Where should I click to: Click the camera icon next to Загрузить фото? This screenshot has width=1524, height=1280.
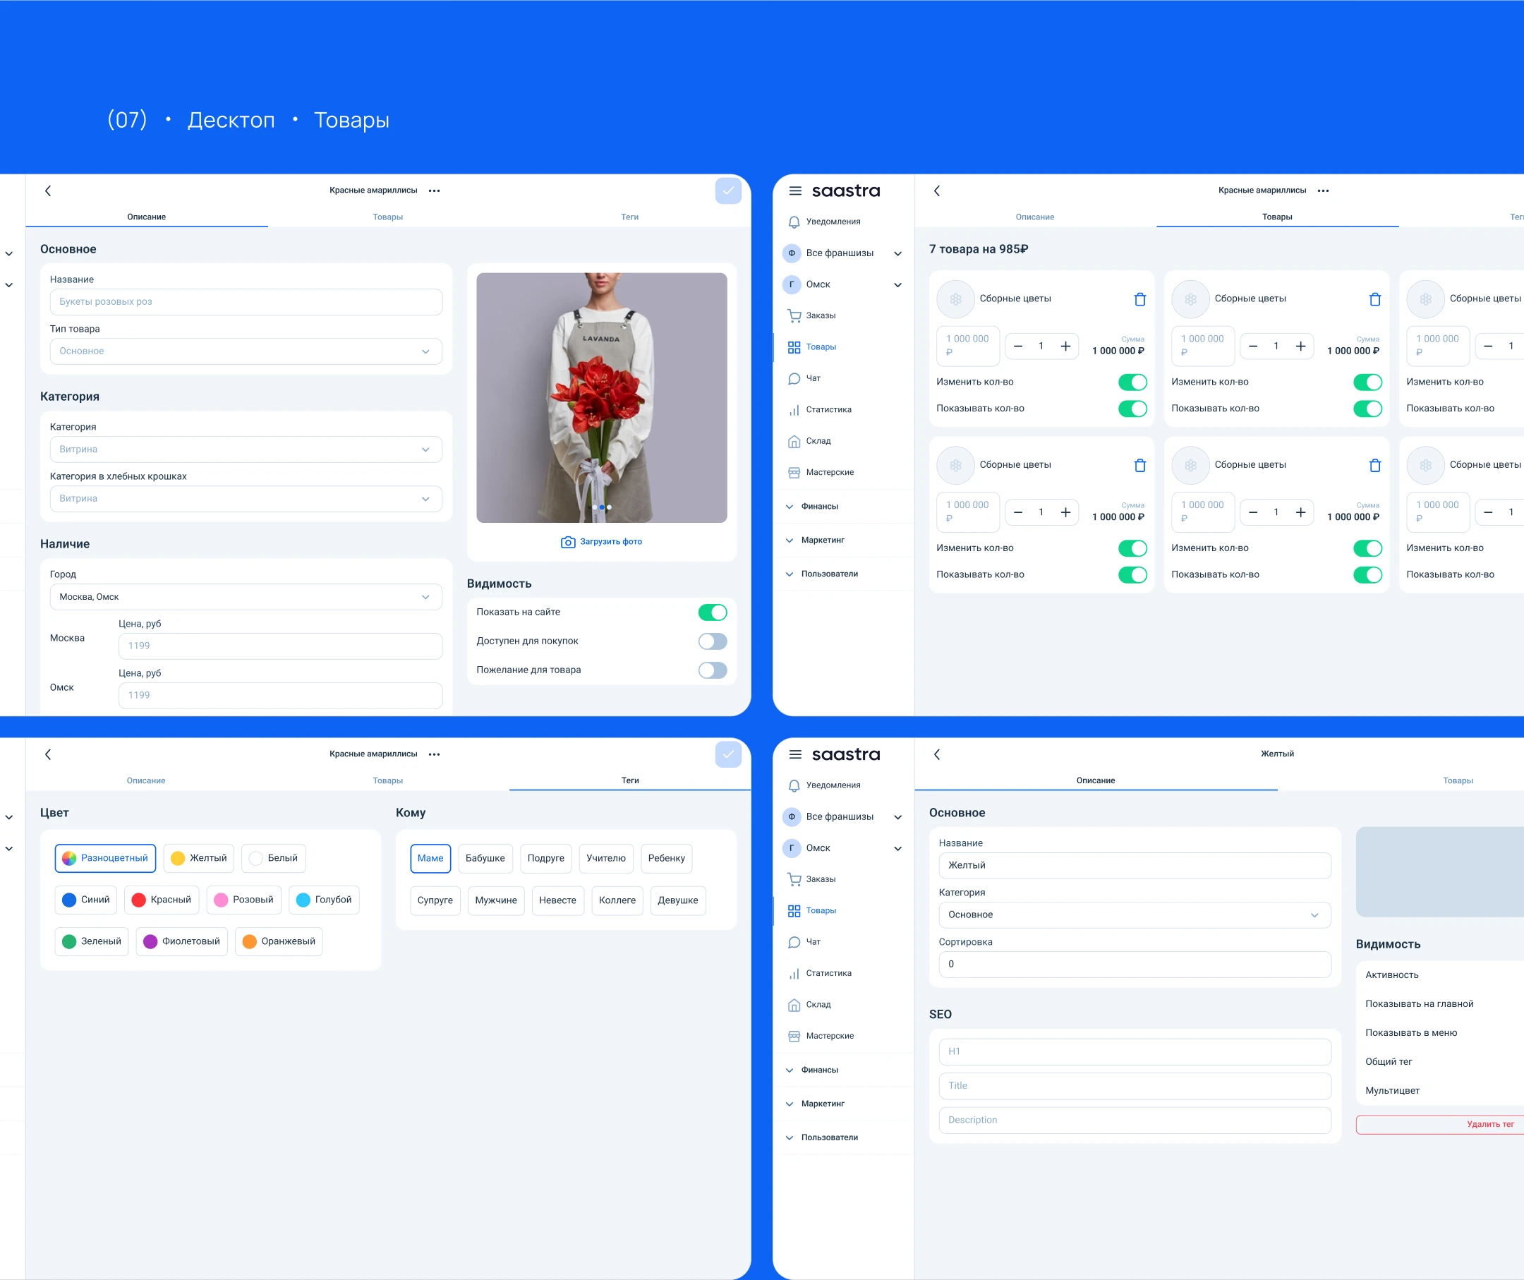click(567, 542)
